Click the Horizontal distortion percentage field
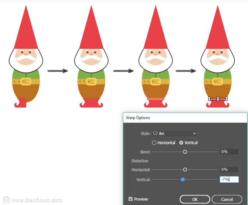 229,170
